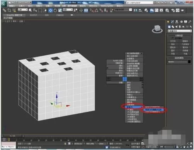Toggle Keyboard Shortcut Override

86,10
